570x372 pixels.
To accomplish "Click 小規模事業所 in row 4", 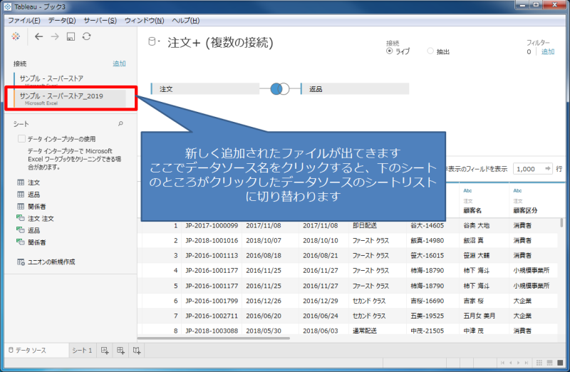I will pos(531,270).
